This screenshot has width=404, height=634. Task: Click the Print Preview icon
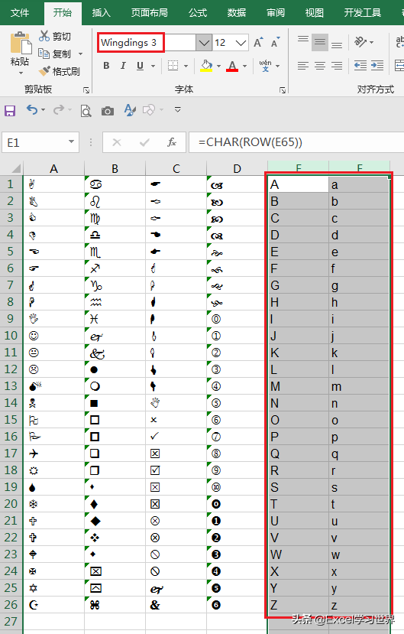coord(86,110)
